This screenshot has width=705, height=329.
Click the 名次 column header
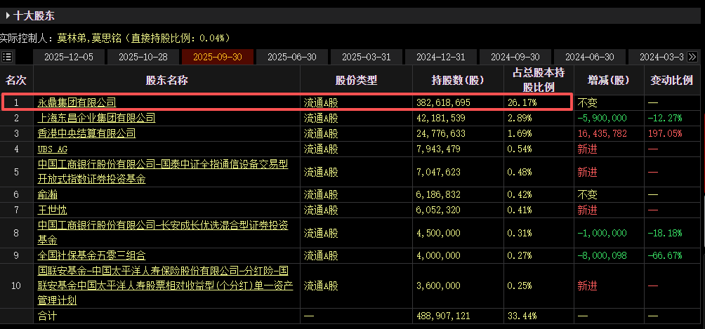[x=16, y=81]
